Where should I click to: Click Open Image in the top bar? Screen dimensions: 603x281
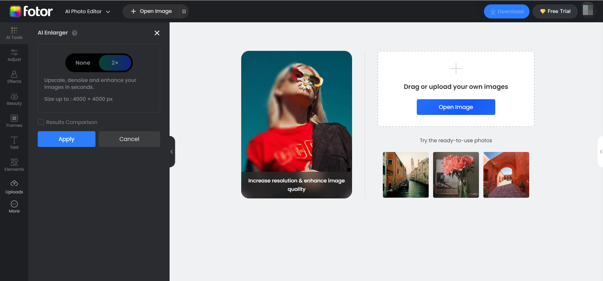(151, 11)
